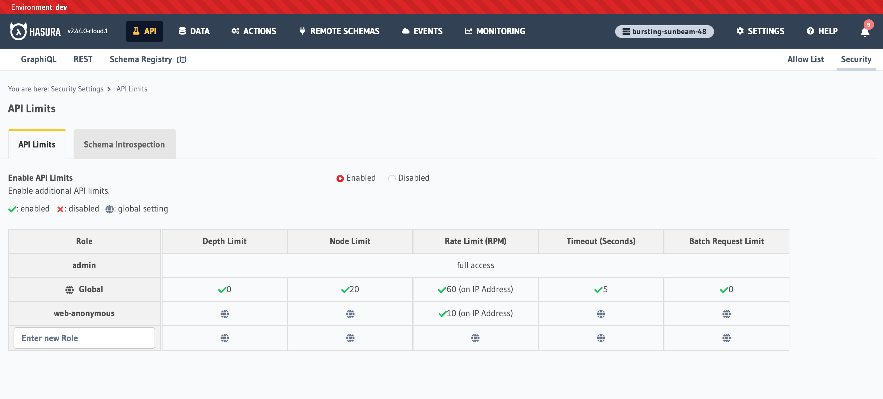Click web-anonymous Batch Request Limit globe icon

click(726, 314)
